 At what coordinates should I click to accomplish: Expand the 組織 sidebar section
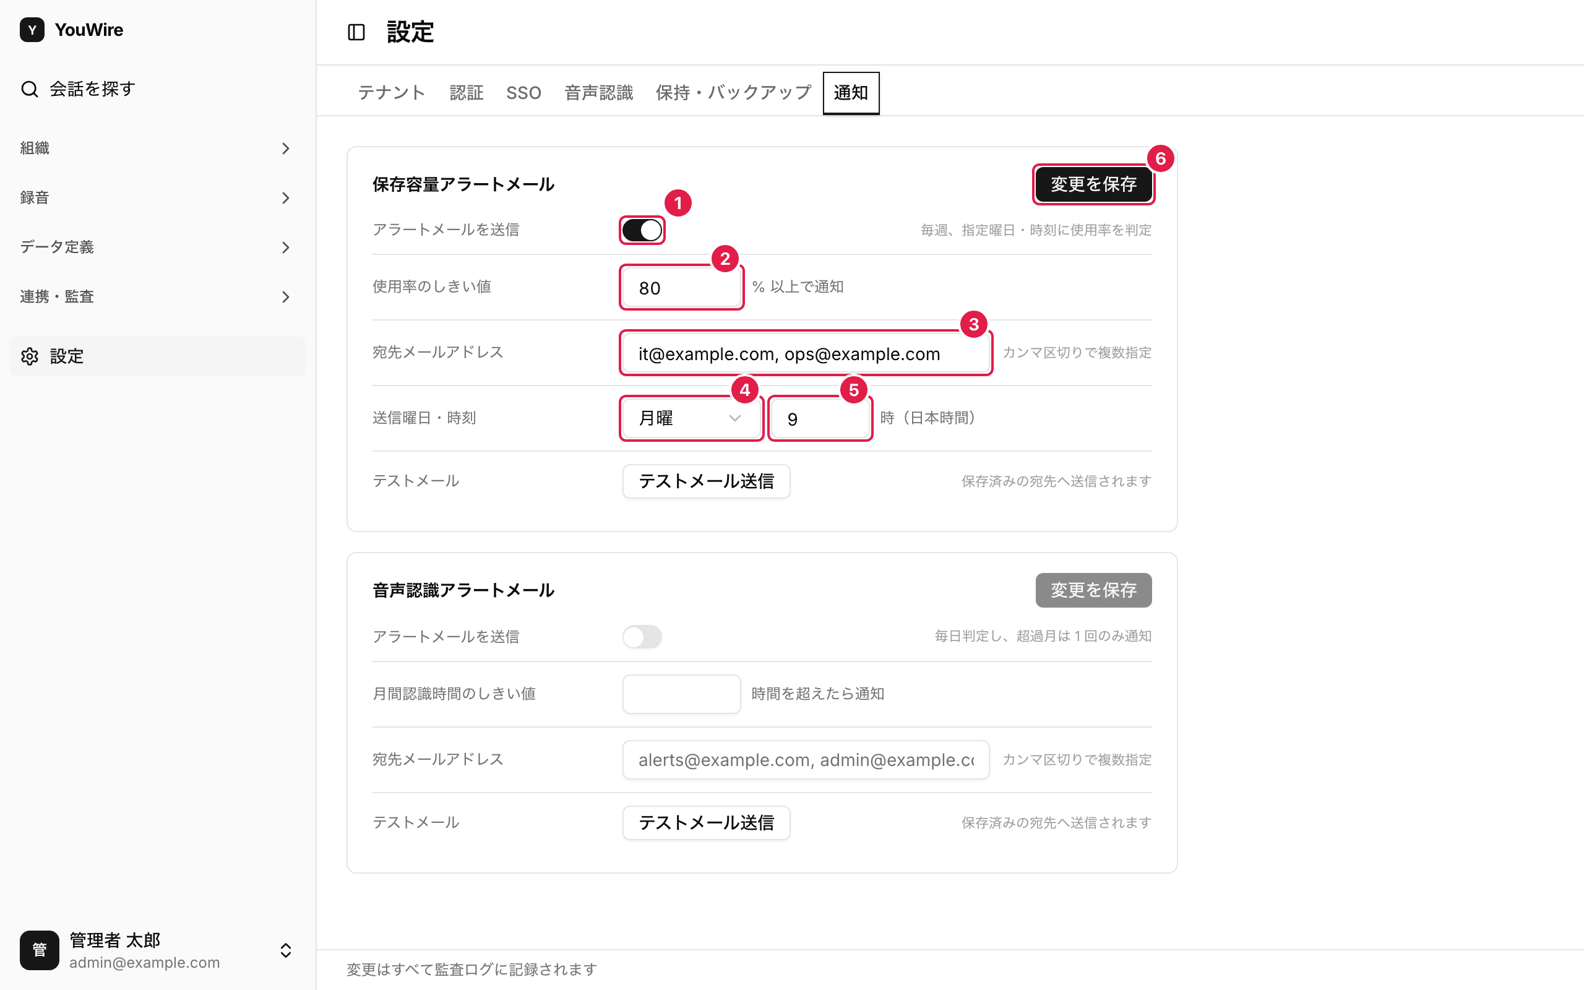pos(157,148)
